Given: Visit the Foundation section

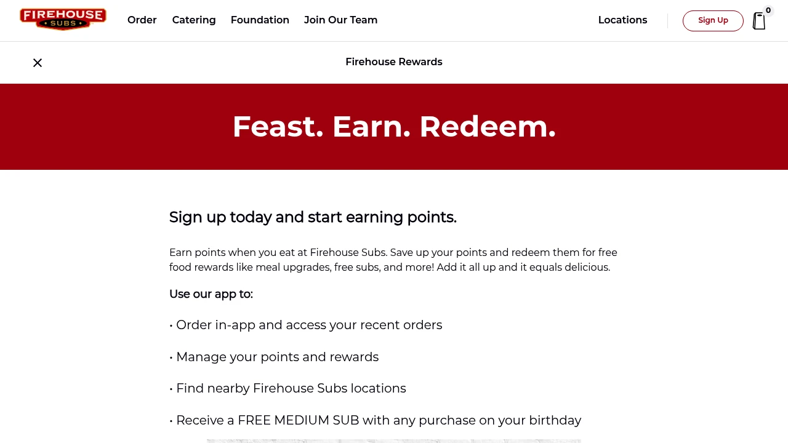Looking at the screenshot, I should (x=260, y=20).
